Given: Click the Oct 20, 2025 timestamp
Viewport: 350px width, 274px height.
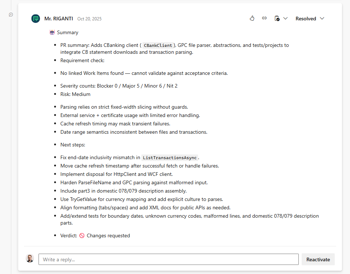Looking at the screenshot, I should (89, 19).
